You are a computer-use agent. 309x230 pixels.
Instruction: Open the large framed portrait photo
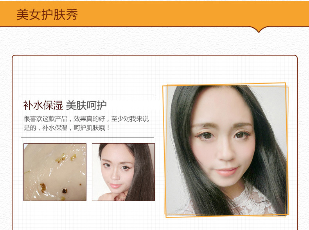point(226,150)
